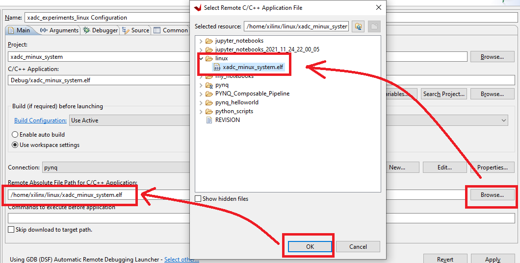The height and width of the screenshot is (263, 520).
Task: Click the pynq linked folder icon
Action: [209, 85]
